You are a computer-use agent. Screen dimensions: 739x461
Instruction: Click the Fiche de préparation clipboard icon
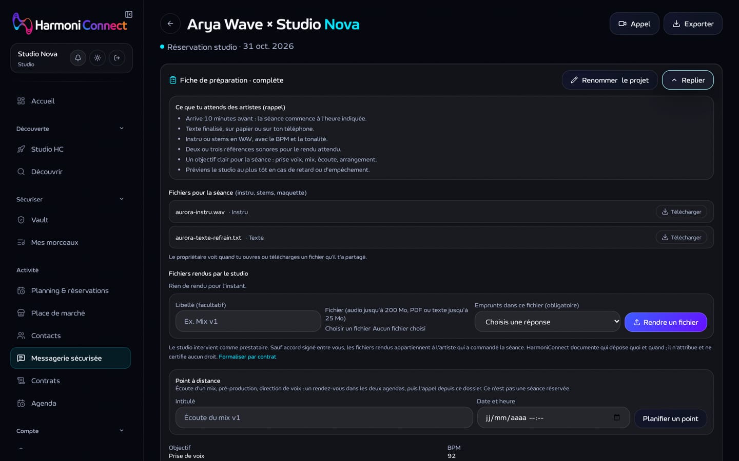click(173, 80)
